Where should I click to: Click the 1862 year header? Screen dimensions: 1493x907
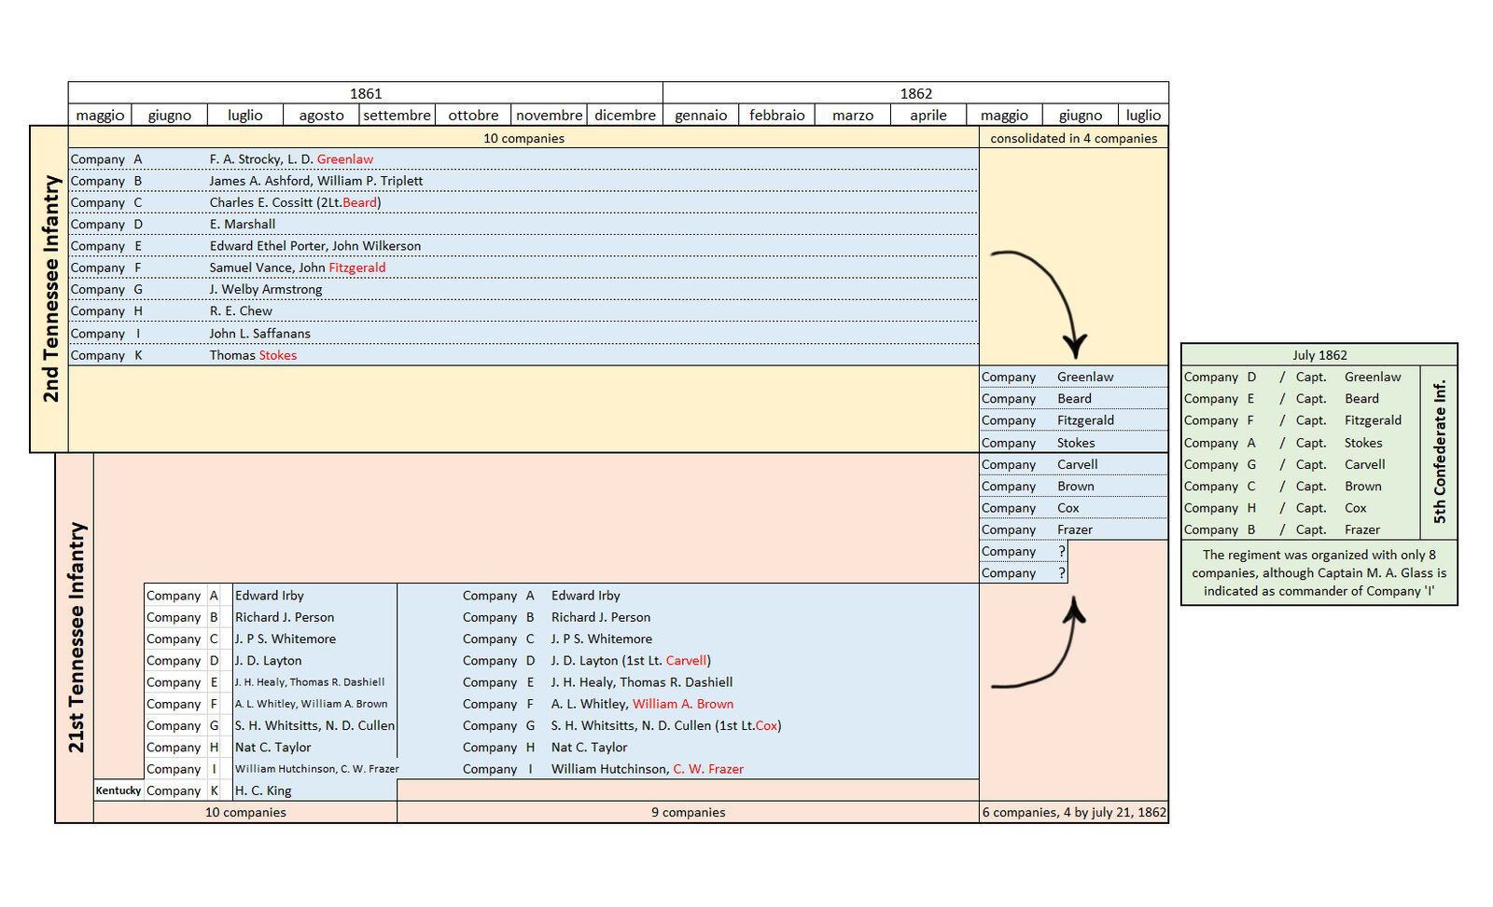[x=915, y=93]
